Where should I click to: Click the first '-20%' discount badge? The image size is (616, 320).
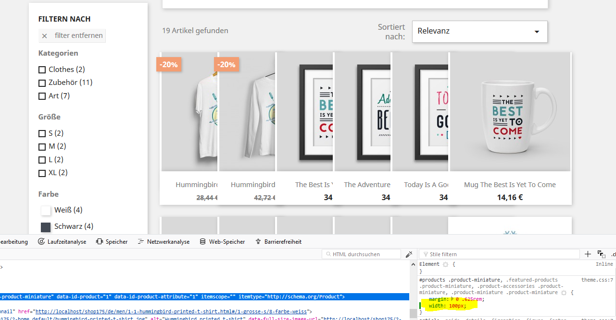coord(168,64)
